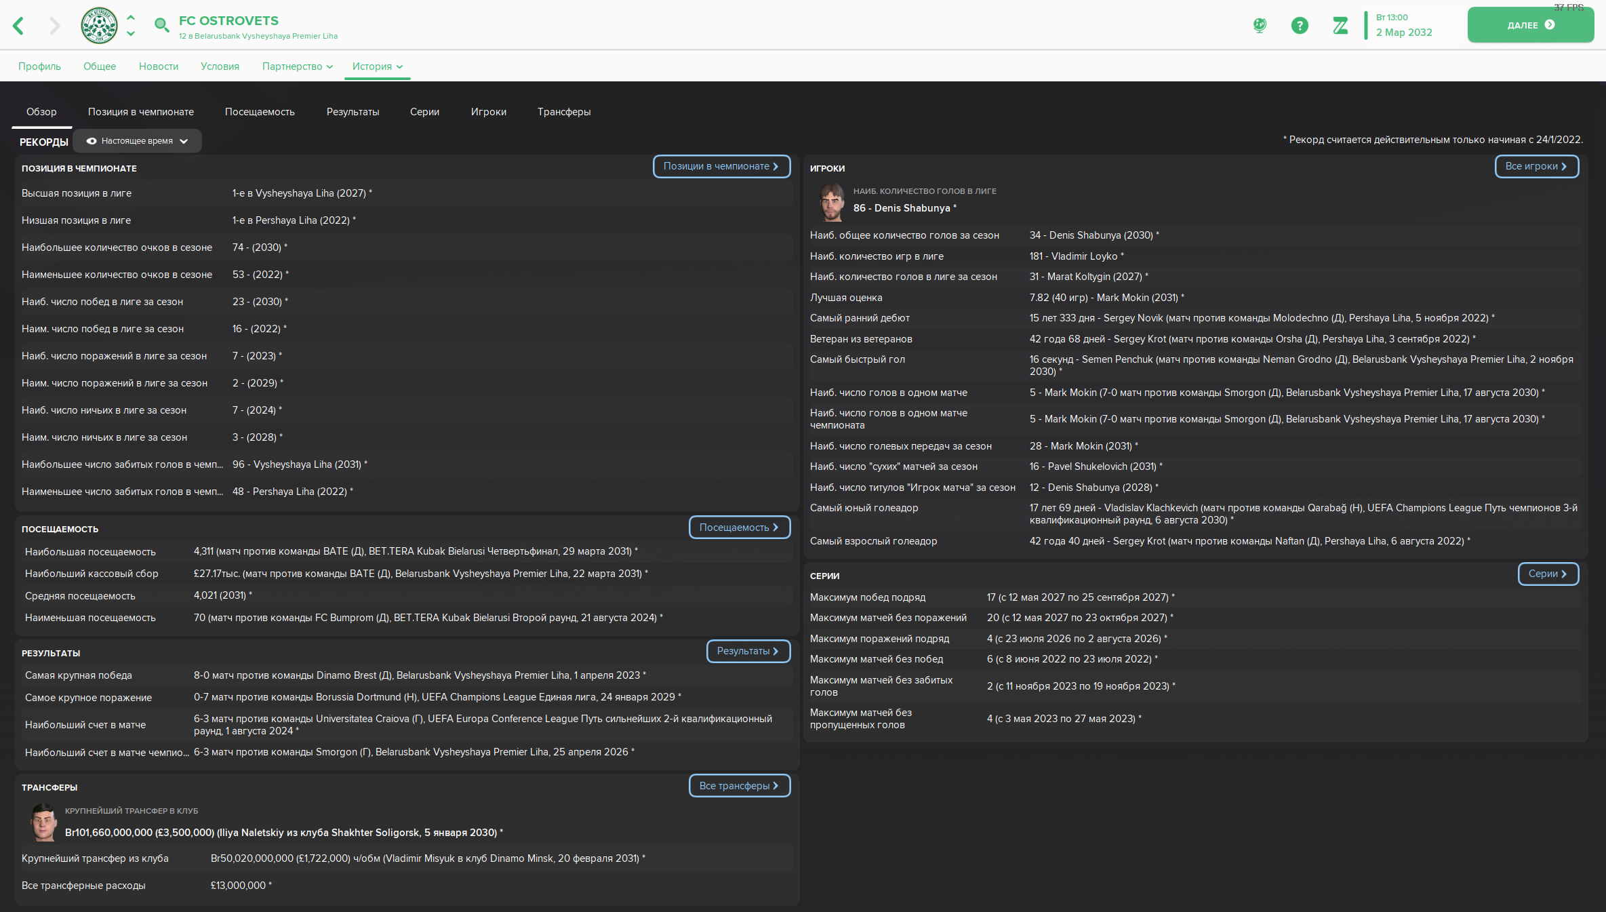The width and height of the screenshot is (1606, 912).
Task: Open the FC Ostrovets club badge
Action: click(99, 26)
